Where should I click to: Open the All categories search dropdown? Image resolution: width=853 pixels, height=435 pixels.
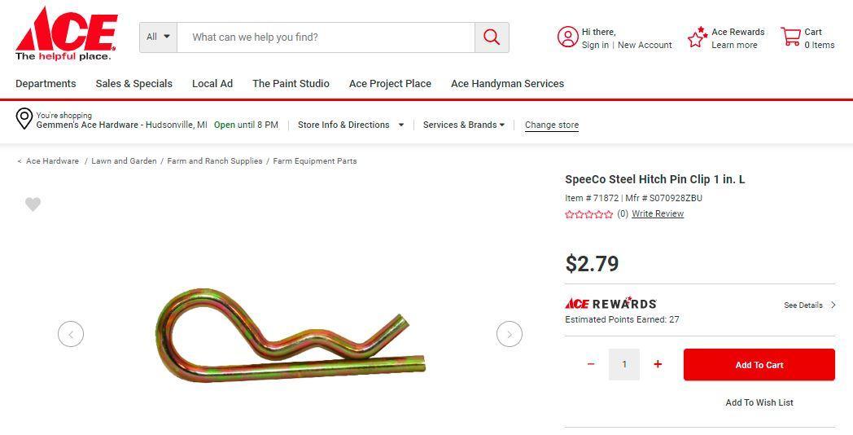point(159,37)
